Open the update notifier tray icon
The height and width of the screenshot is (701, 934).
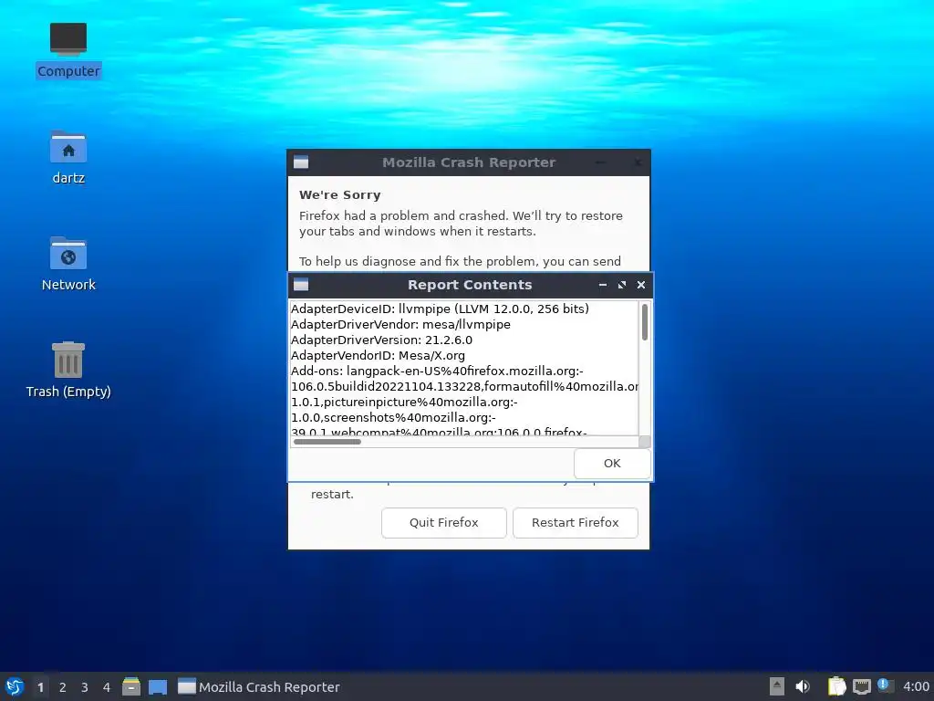[x=885, y=685]
